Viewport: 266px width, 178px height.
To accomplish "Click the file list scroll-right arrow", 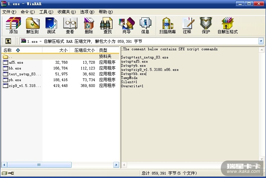I will [116, 165].
